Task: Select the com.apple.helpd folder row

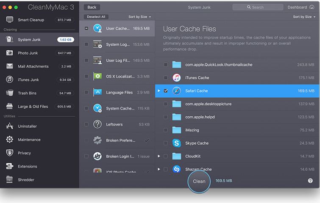Action: pyautogui.click(x=237, y=117)
